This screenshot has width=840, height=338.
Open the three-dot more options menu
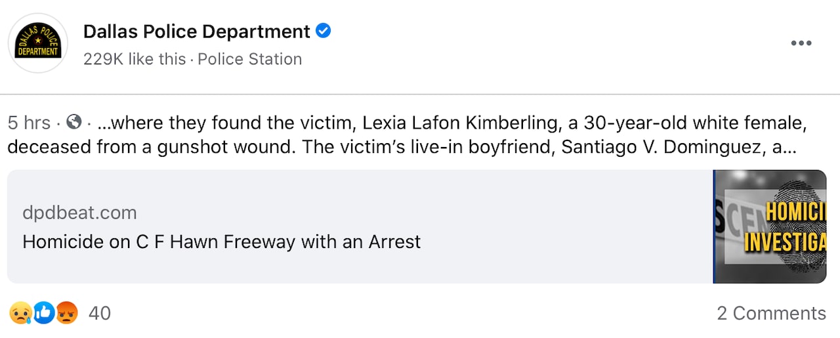point(801,43)
